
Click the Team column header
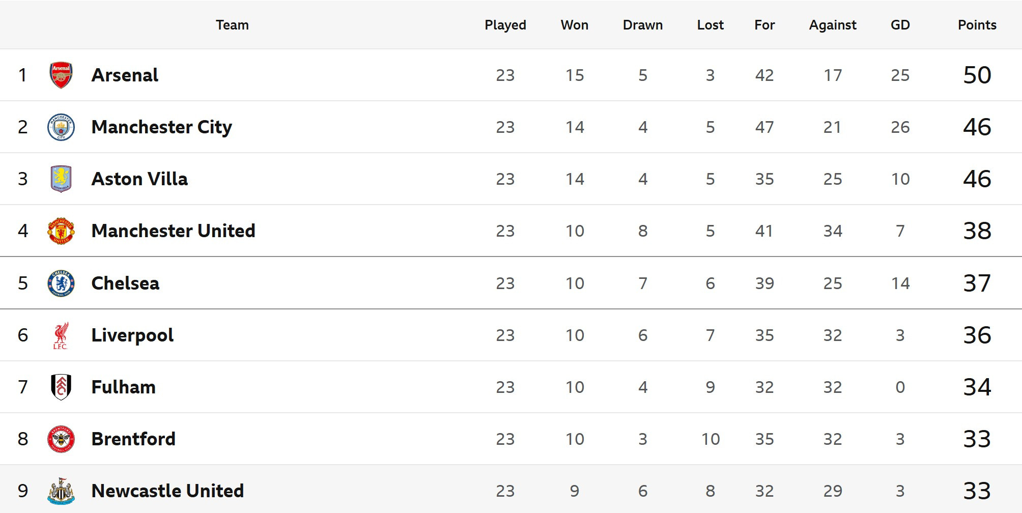232,25
